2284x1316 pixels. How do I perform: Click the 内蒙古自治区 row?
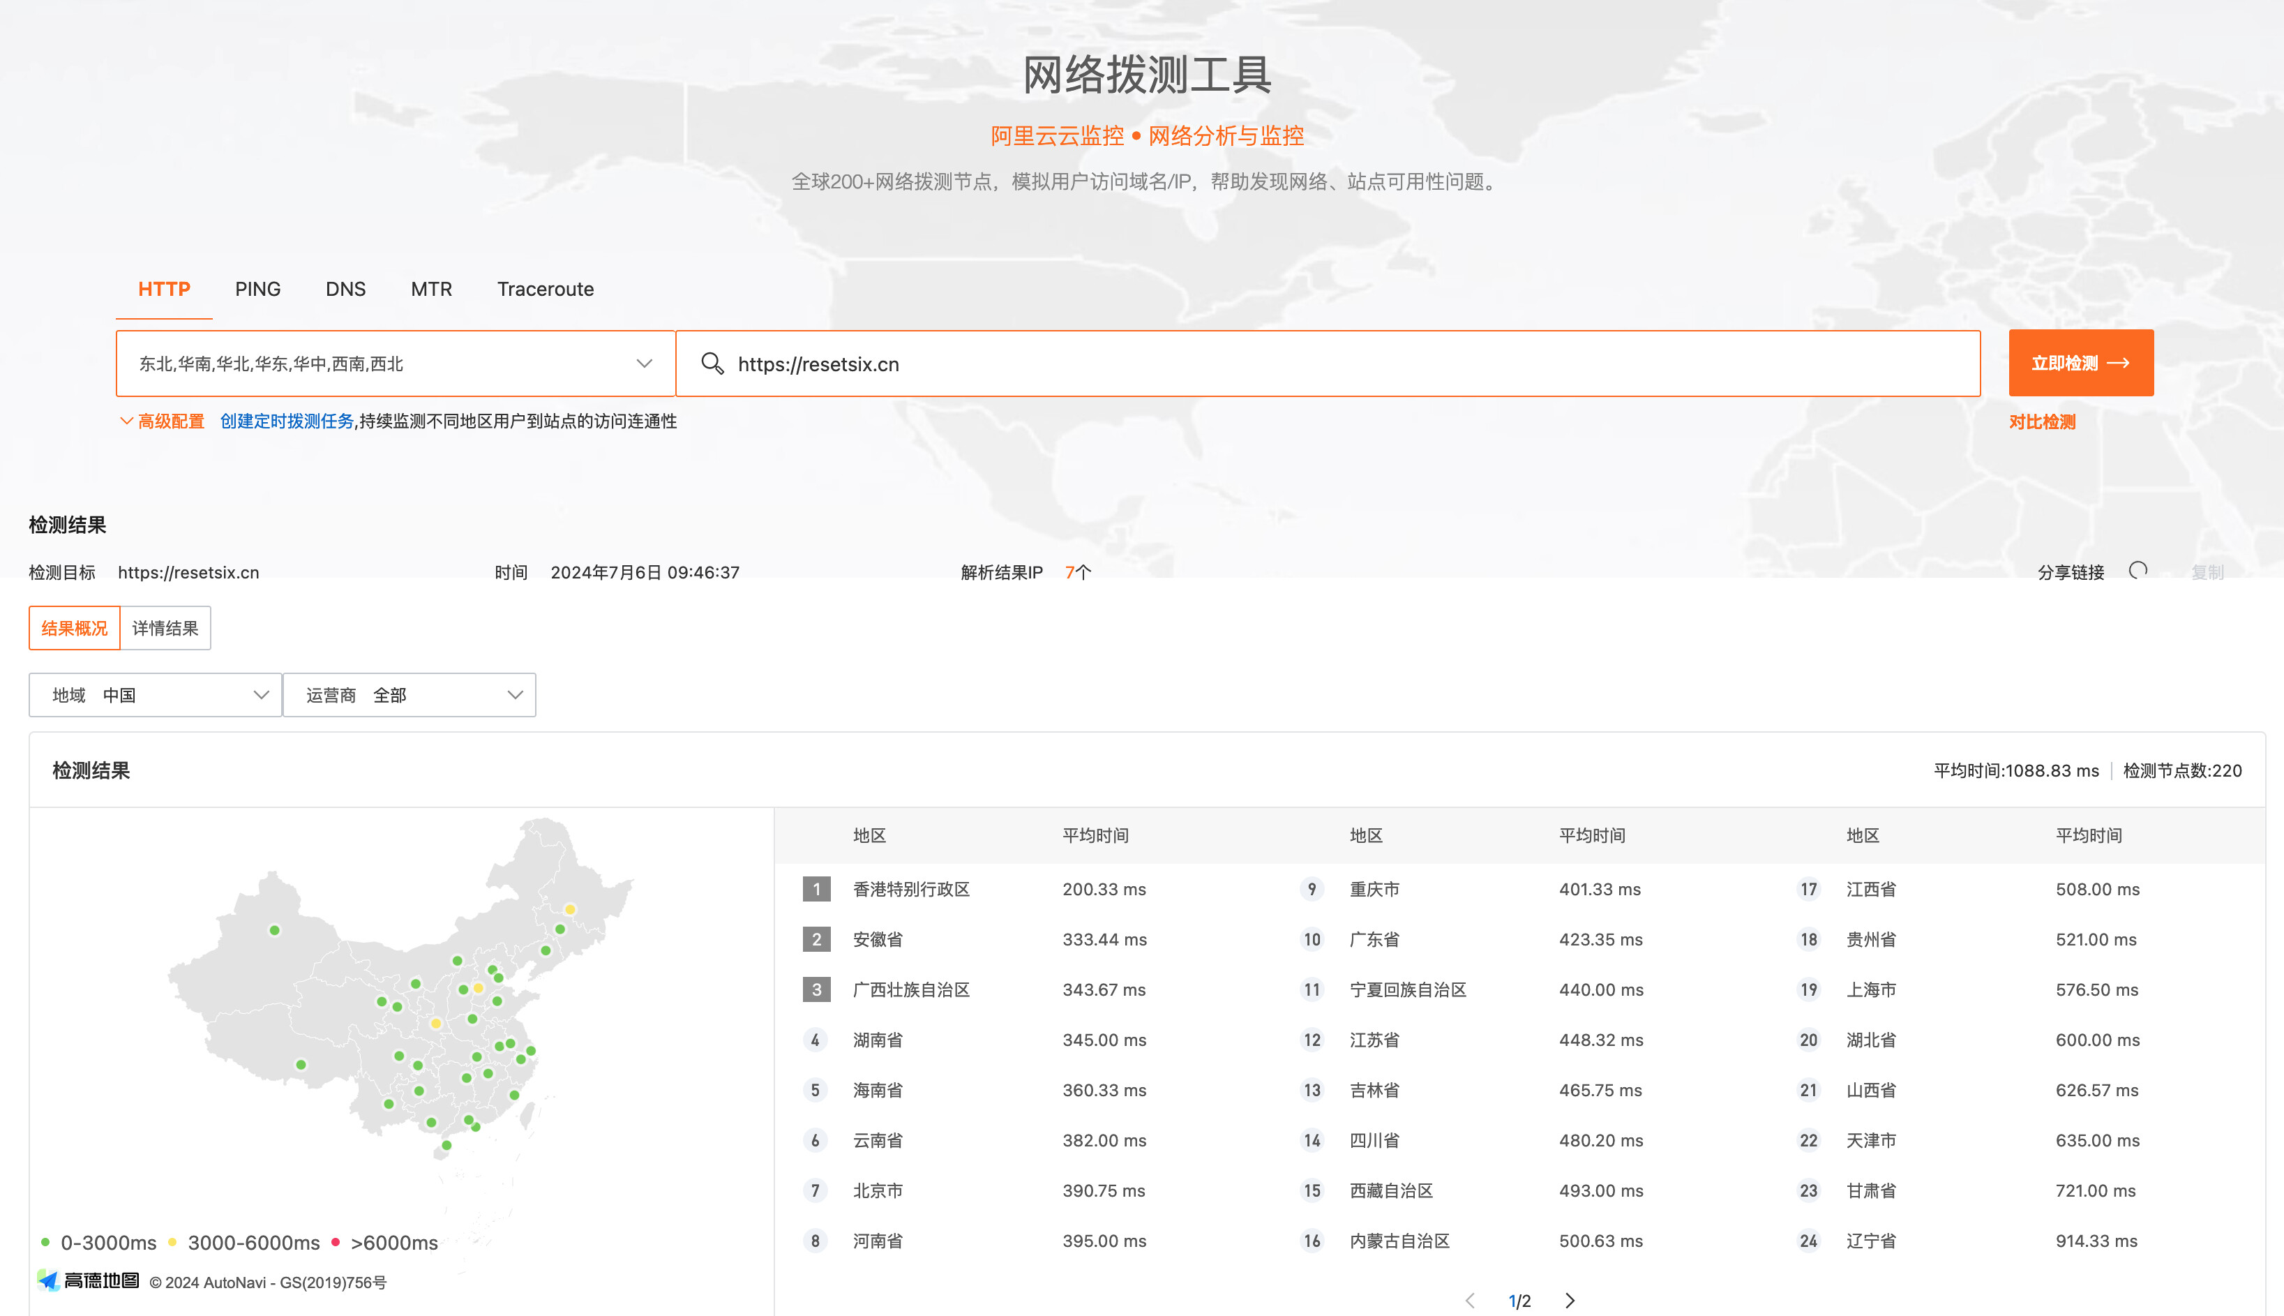pos(1519,1240)
